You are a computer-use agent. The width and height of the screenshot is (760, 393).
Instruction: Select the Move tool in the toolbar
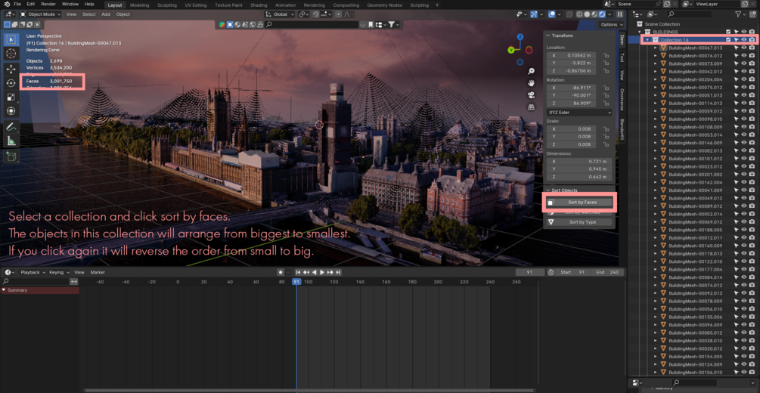tap(11, 69)
